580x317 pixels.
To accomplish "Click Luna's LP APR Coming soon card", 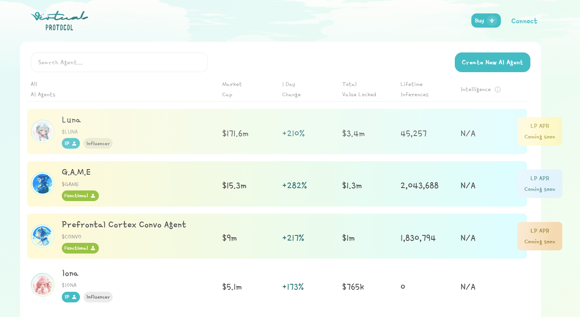I will tap(539, 131).
